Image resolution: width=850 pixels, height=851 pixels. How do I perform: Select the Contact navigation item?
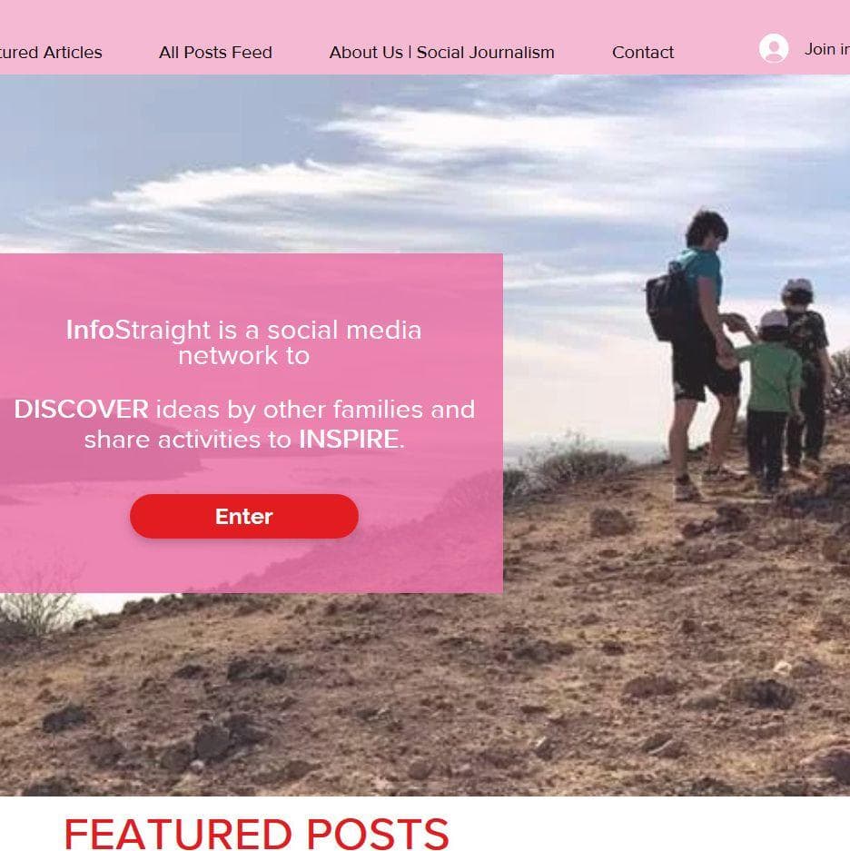[x=643, y=53]
